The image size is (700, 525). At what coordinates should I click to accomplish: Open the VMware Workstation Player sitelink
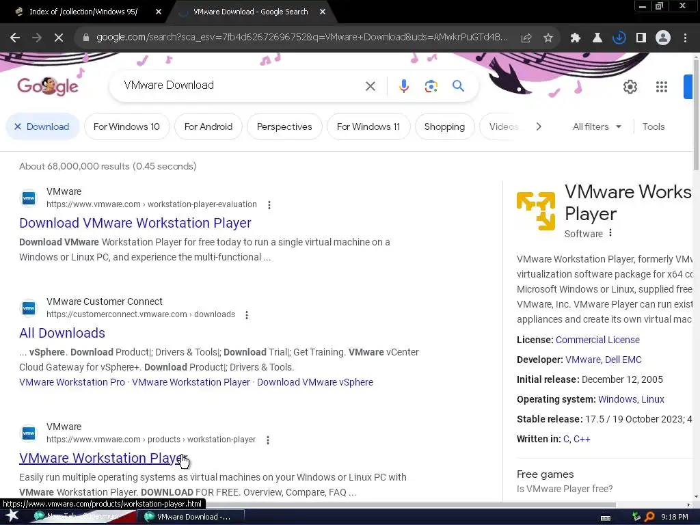coord(191,382)
